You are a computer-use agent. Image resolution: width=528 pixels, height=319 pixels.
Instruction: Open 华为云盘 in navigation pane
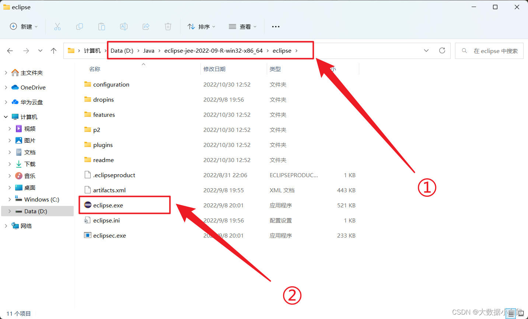[x=32, y=102]
